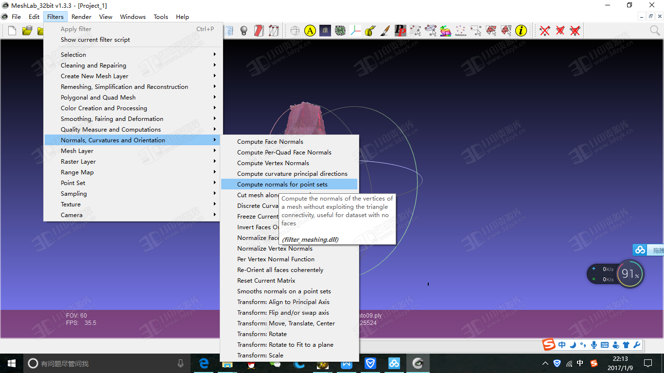664x373 pixels.
Task: Click the magnifier search icon at toolbar right
Action: click(655, 31)
